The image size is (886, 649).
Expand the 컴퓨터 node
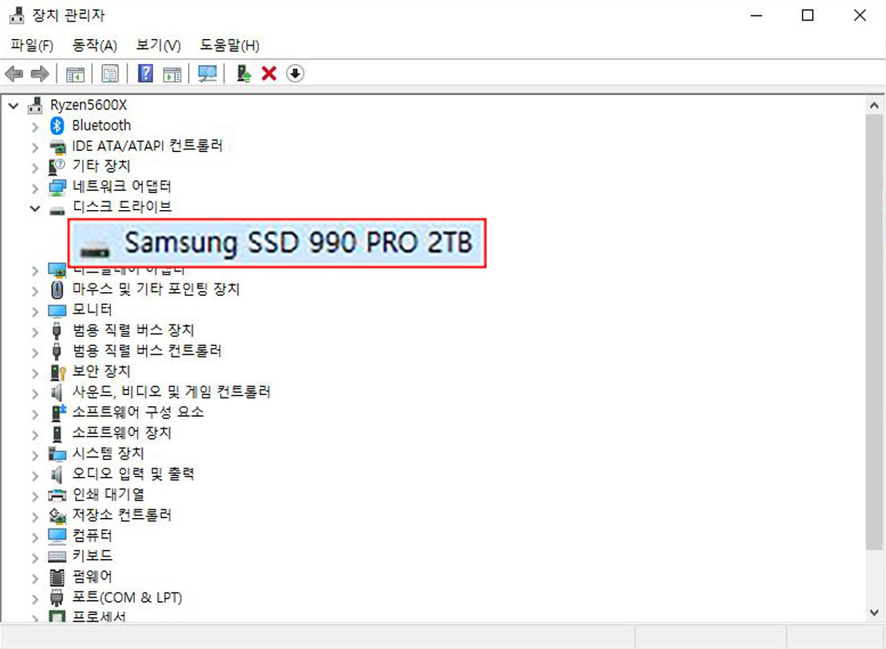click(x=35, y=537)
